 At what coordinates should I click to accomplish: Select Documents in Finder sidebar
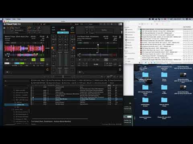[x=130, y=37]
